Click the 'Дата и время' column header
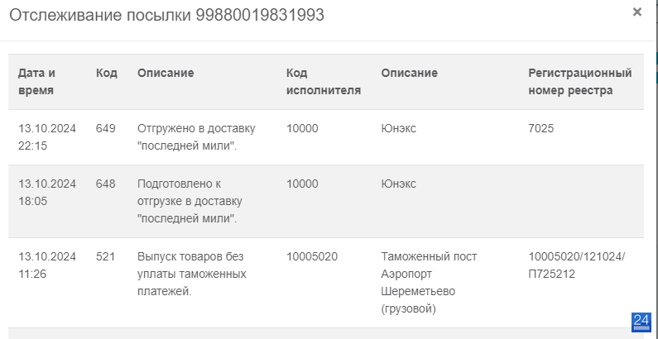The image size is (658, 339). click(x=36, y=81)
